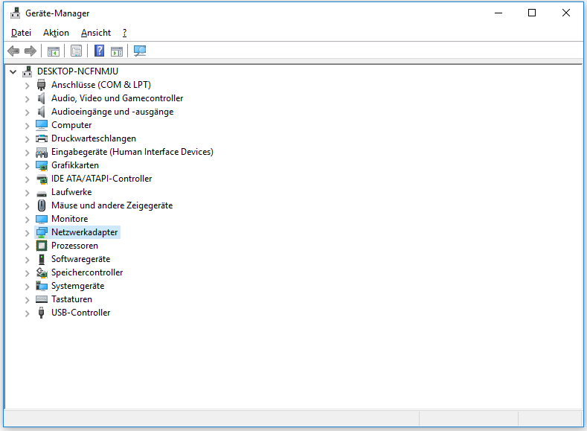
Task: Click the Netzwerkadapter network icon
Action: point(42,232)
